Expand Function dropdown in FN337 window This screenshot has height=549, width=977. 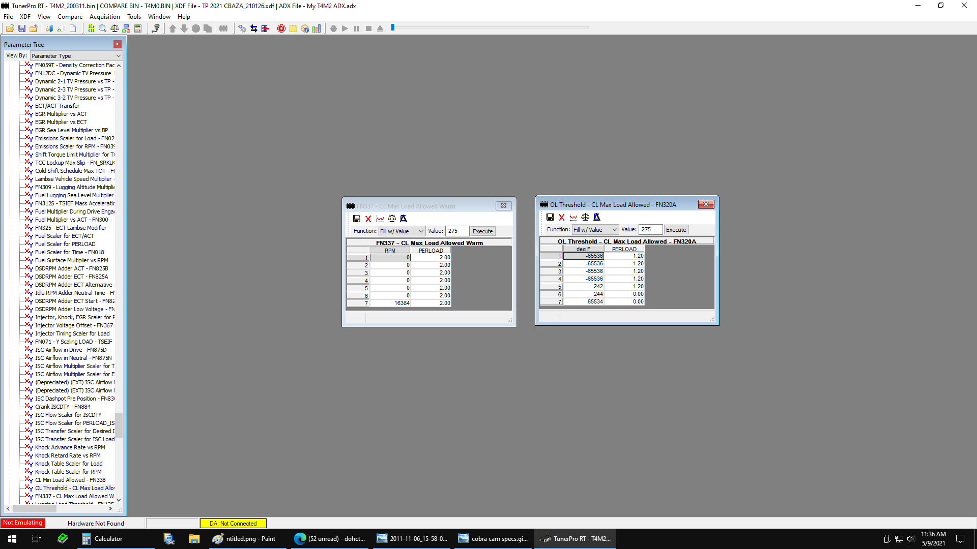401,231
